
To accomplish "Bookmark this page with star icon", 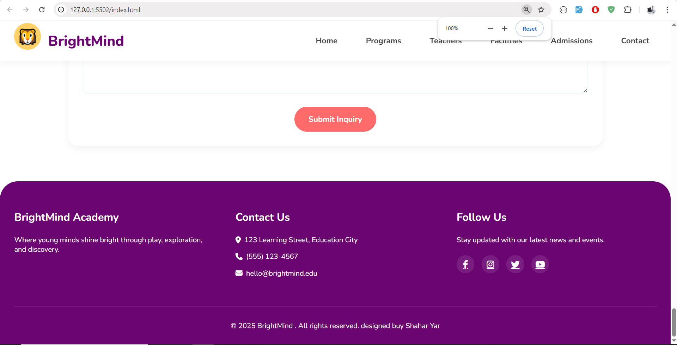I will [541, 10].
